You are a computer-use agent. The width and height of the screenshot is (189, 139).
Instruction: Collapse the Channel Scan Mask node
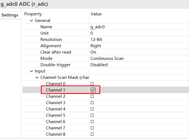click(37, 77)
